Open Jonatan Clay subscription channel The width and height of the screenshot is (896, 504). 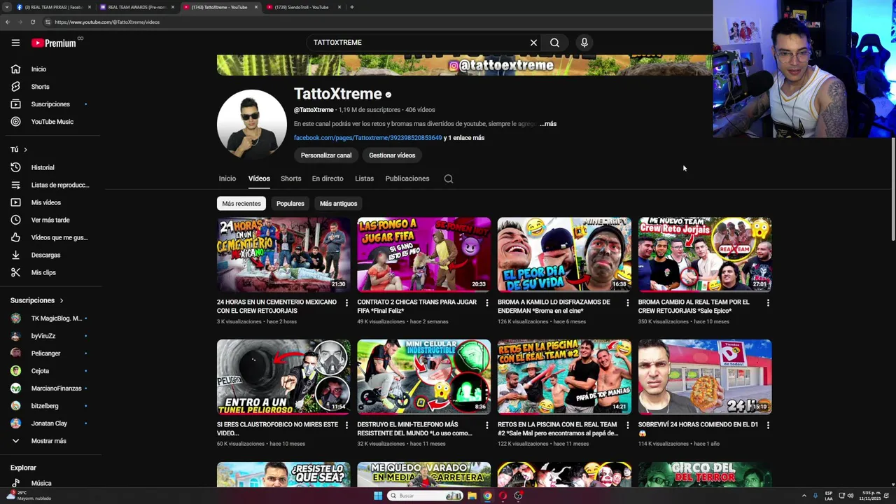(x=49, y=423)
